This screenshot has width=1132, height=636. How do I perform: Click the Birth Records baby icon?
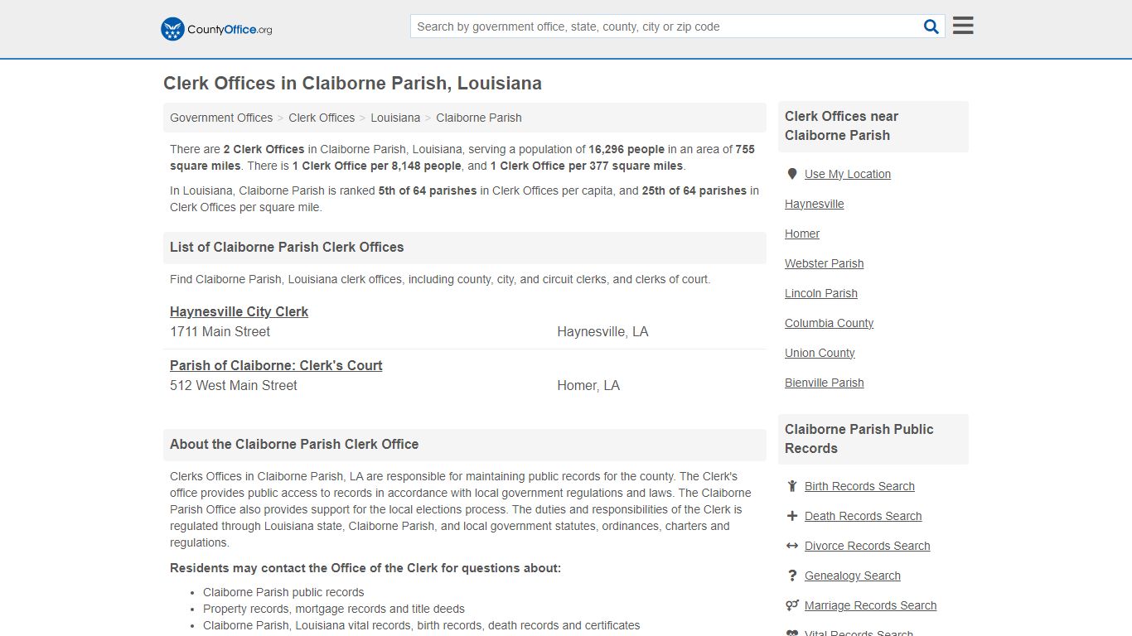792,486
